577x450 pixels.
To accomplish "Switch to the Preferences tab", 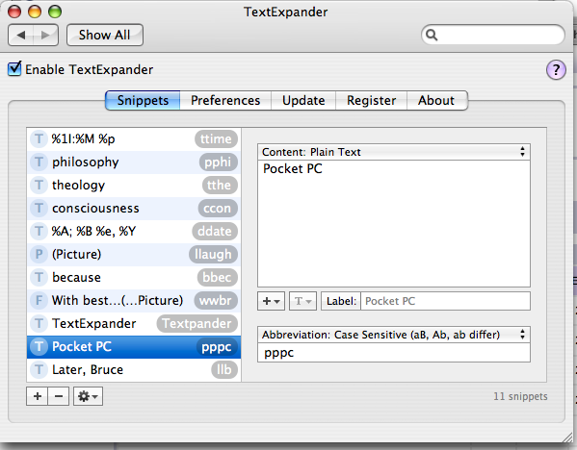I will pos(225,100).
